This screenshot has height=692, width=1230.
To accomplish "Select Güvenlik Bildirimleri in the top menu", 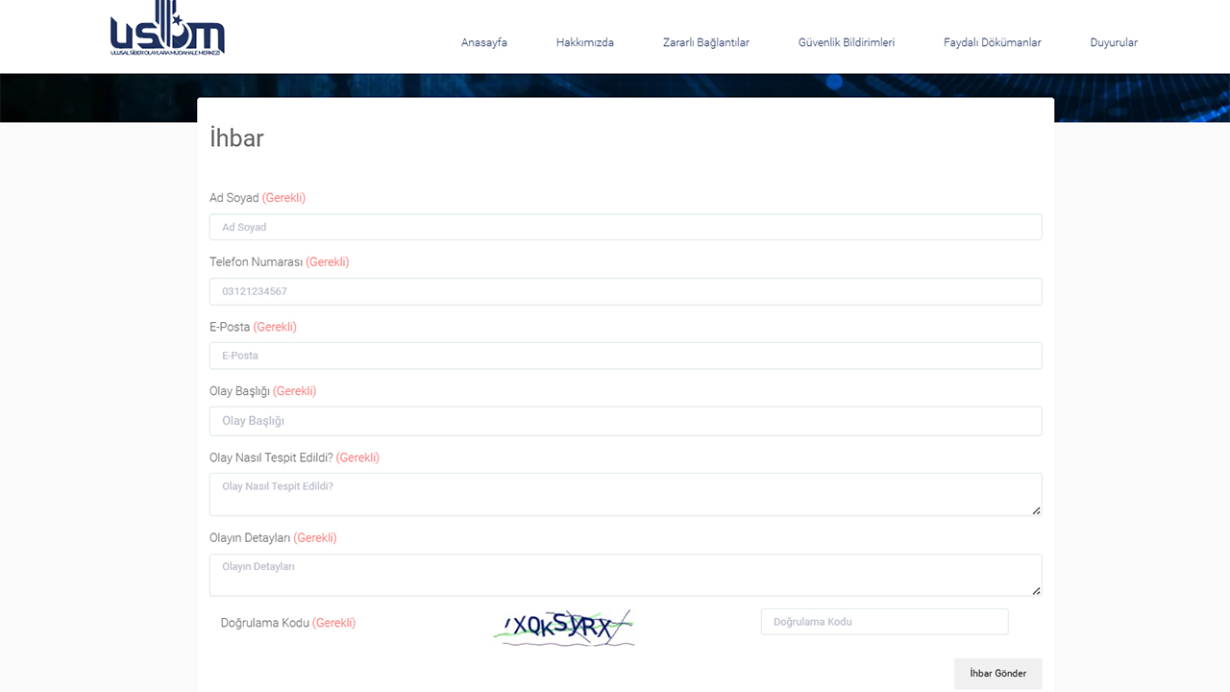I will click(x=846, y=42).
